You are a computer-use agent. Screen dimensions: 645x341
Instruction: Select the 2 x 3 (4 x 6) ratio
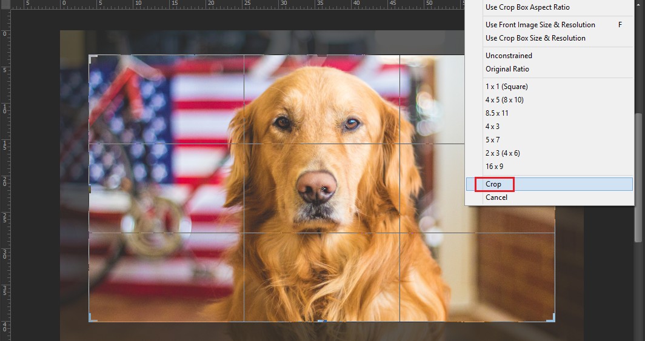[503, 153]
